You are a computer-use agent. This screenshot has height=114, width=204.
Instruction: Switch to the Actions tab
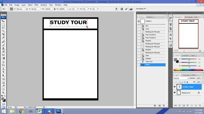[150, 17]
